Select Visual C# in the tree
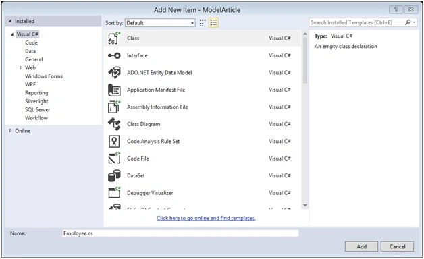424x259 pixels. click(x=28, y=34)
